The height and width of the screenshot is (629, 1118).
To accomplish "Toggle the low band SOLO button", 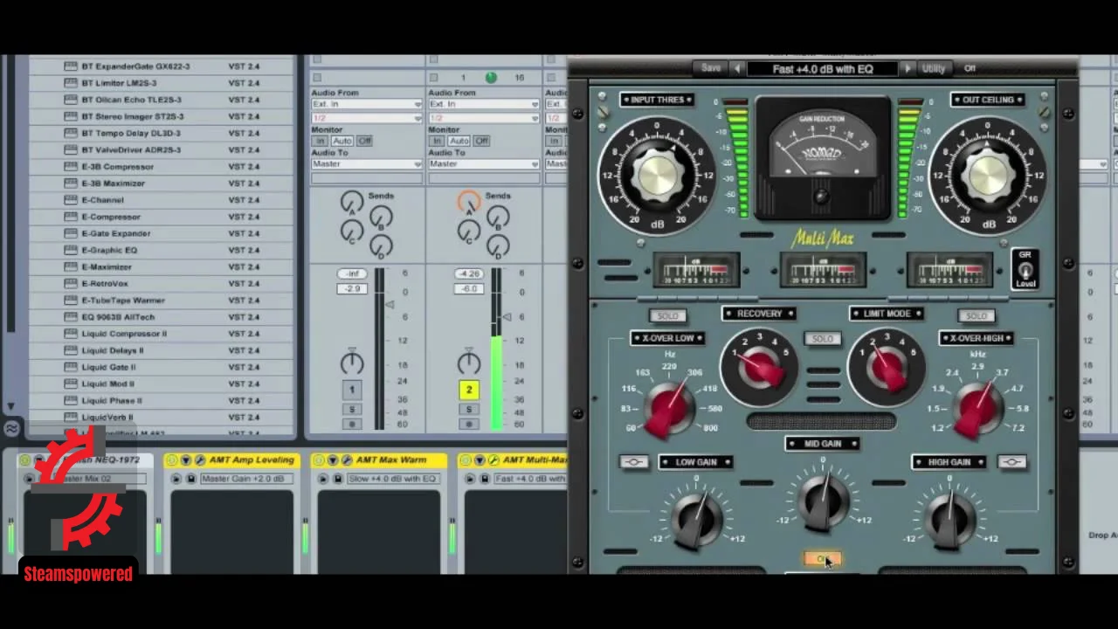I will coord(668,315).
